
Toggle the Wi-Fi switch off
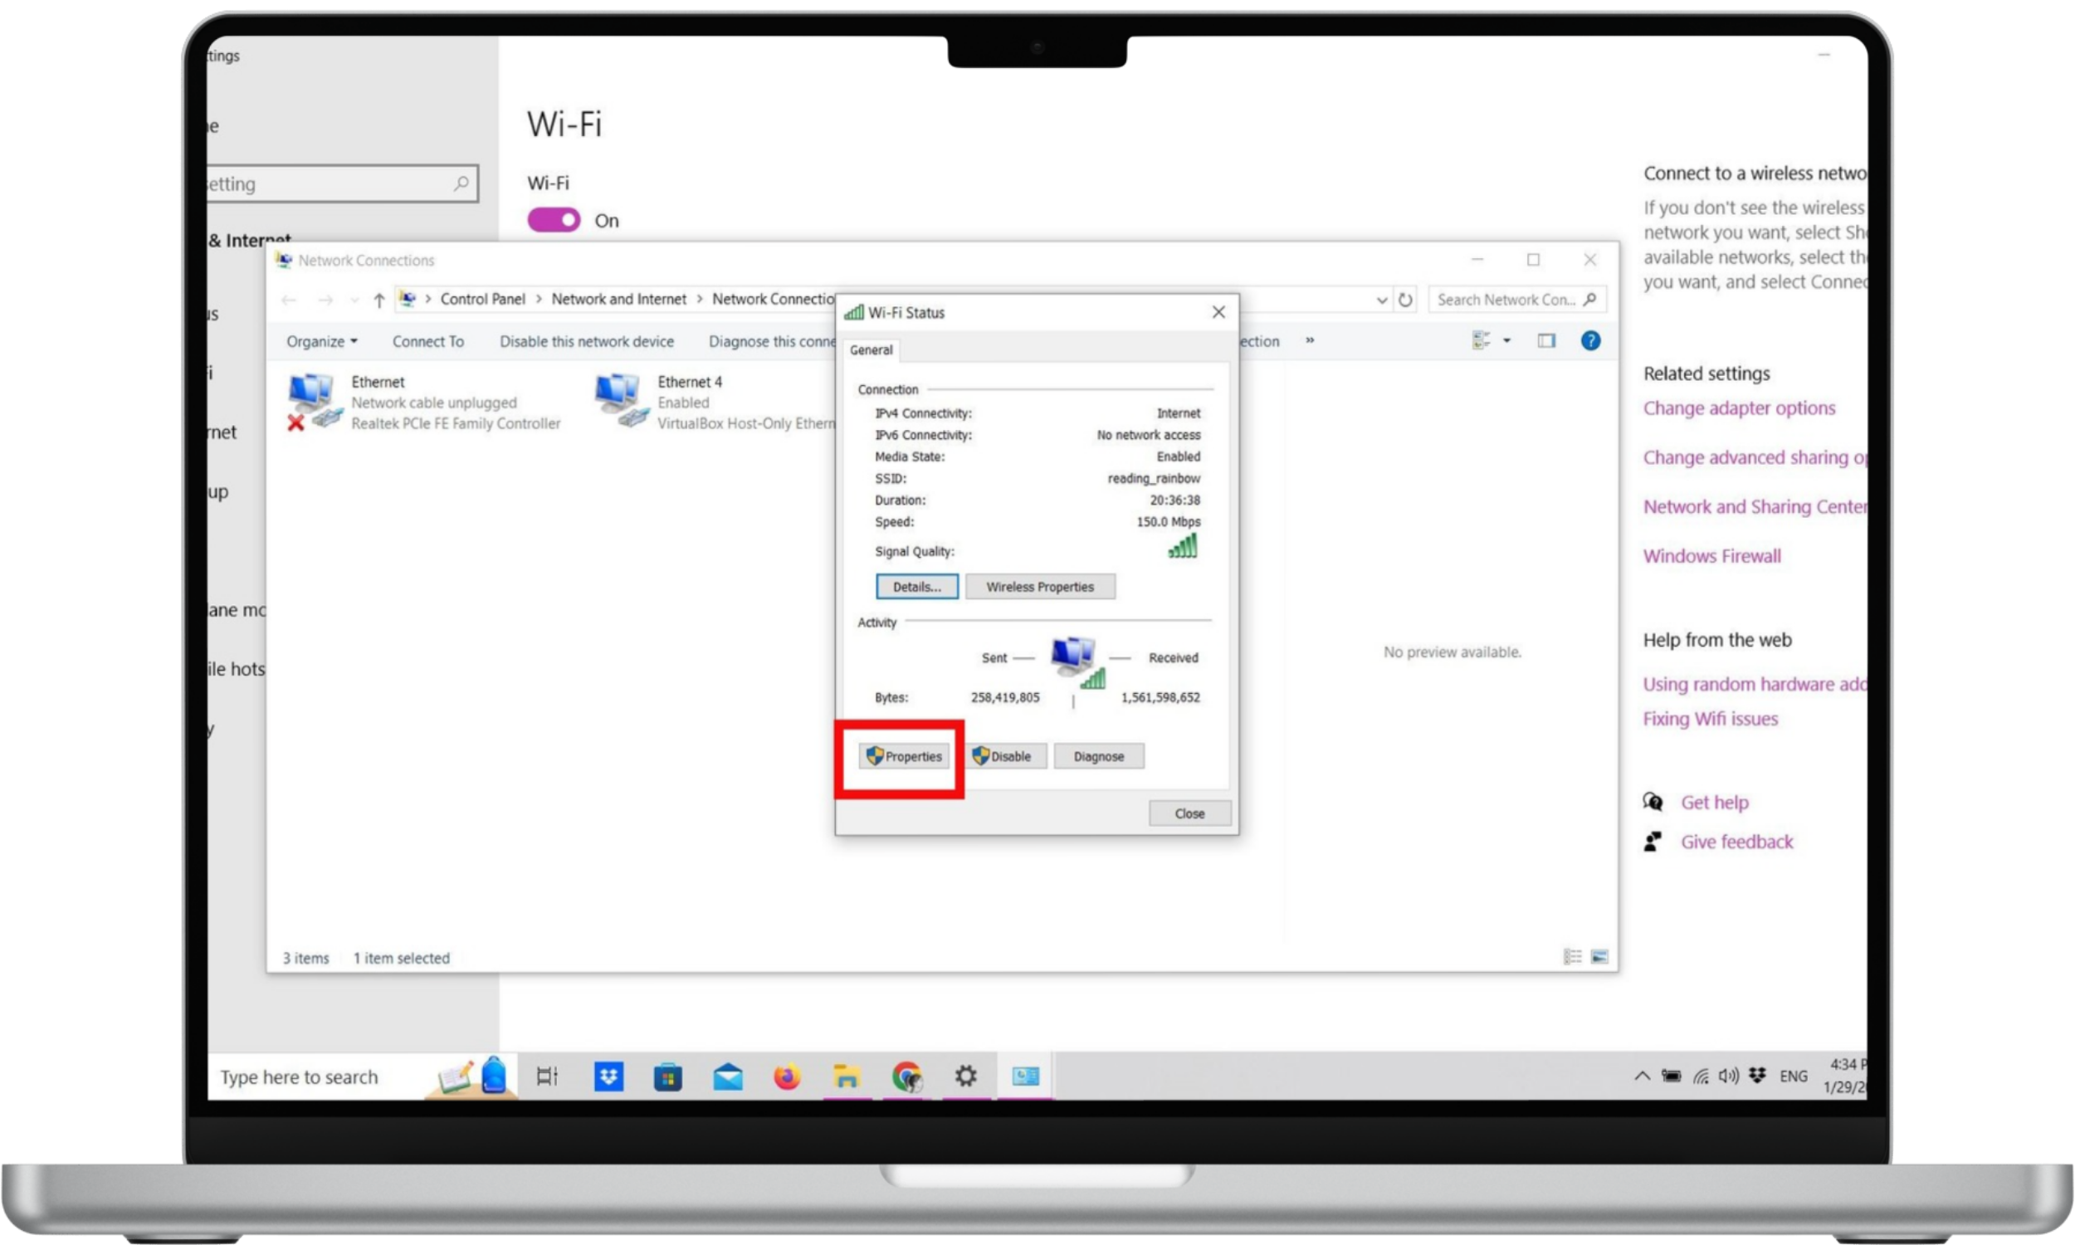(x=554, y=221)
